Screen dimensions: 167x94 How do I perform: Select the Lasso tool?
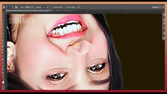tap(3, 21)
